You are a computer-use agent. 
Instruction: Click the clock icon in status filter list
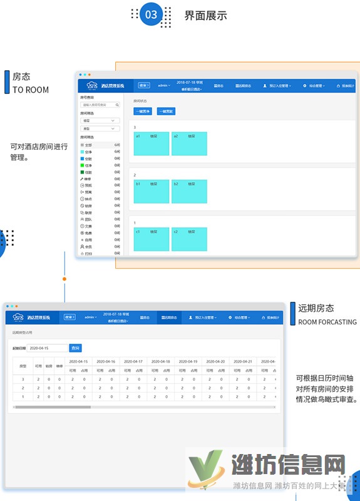82,199
